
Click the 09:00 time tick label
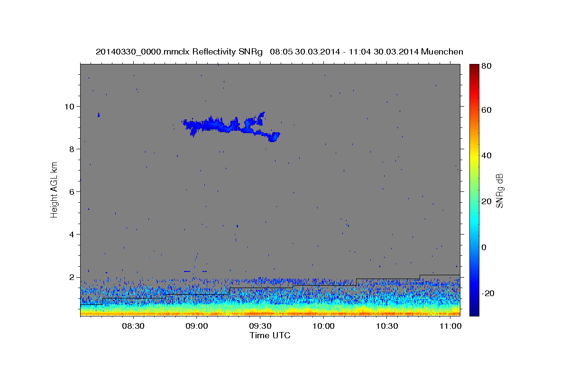coord(196,326)
